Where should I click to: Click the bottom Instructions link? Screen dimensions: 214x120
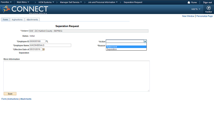pyautogui.click(x=13, y=99)
